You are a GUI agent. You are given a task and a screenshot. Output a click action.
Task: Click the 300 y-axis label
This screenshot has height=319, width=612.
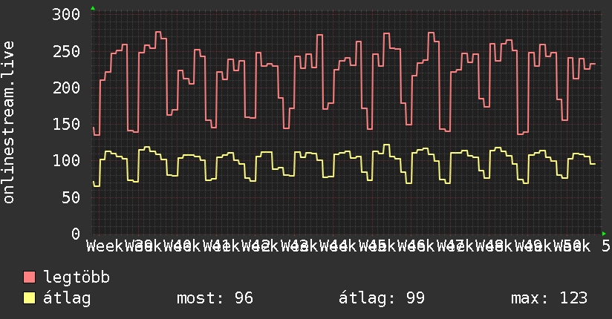click(x=66, y=15)
